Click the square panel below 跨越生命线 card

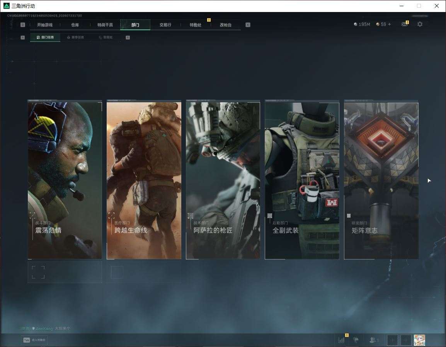(144, 272)
